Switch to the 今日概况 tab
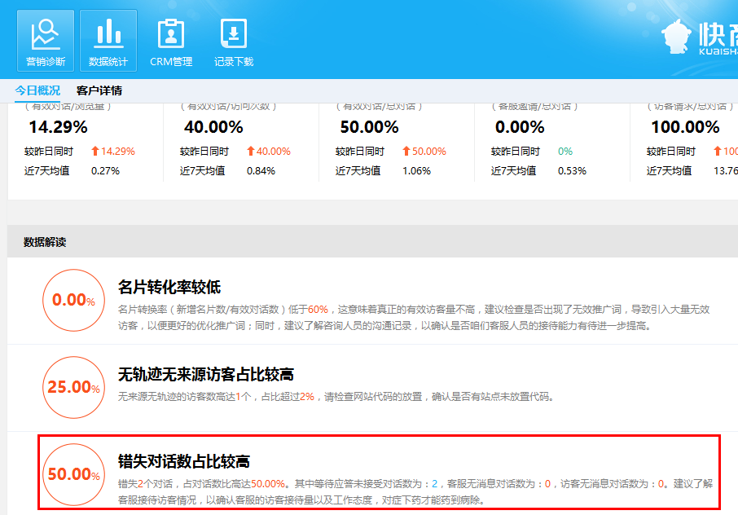 point(37,90)
